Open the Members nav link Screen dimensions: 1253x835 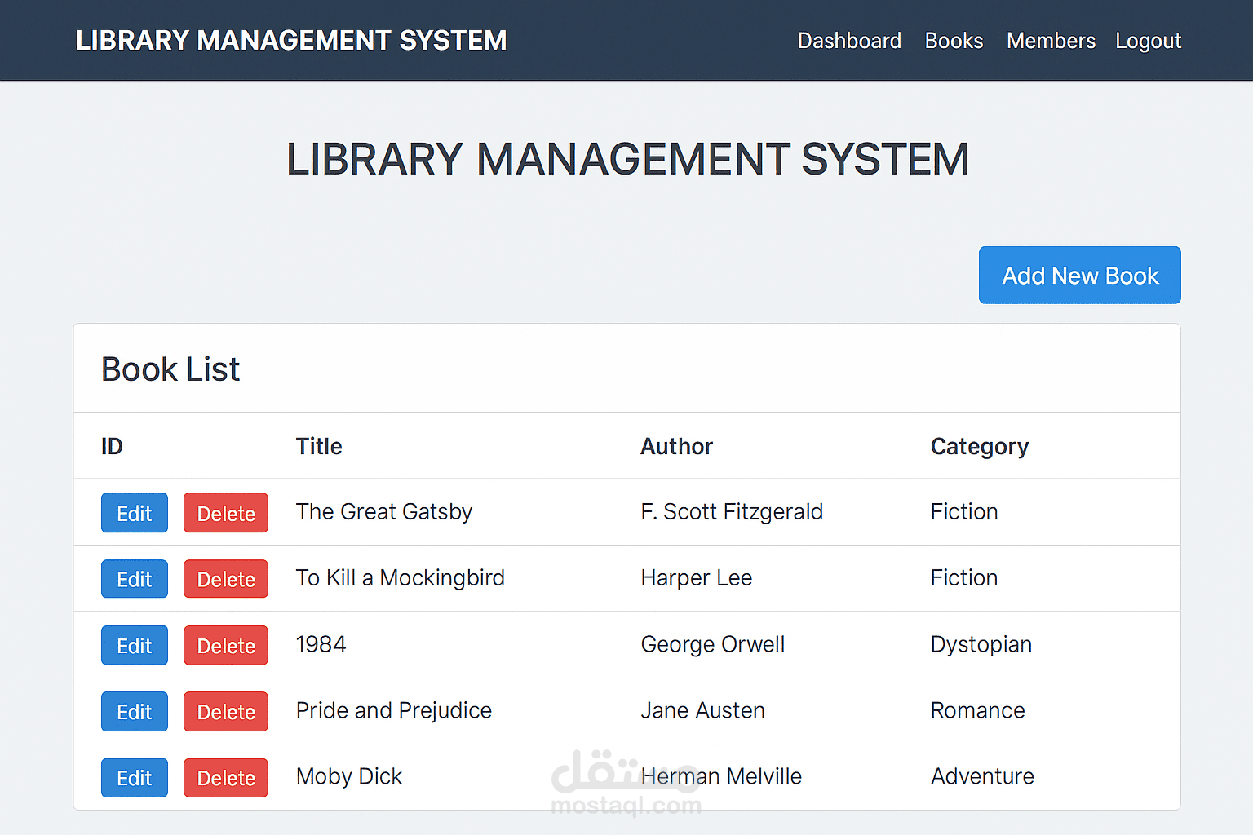point(1051,41)
